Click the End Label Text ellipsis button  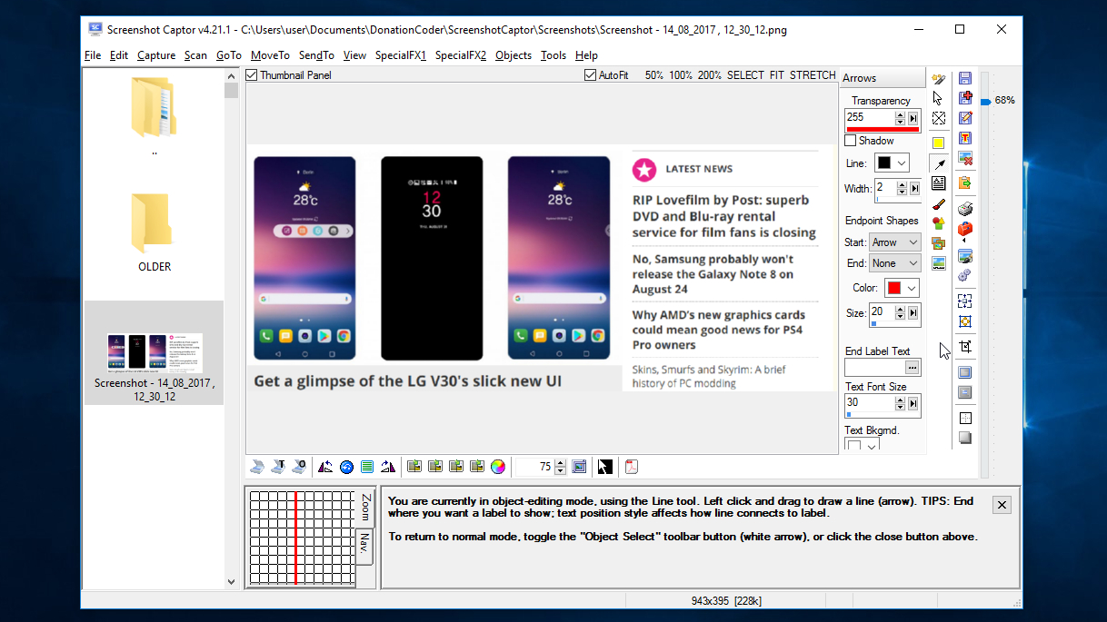click(x=913, y=368)
